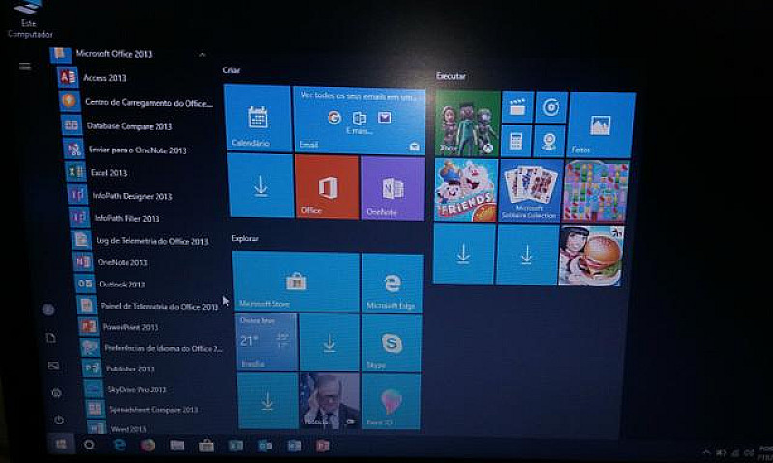Open Word from the taskbar
The height and width of the screenshot is (463, 773).
(x=294, y=447)
